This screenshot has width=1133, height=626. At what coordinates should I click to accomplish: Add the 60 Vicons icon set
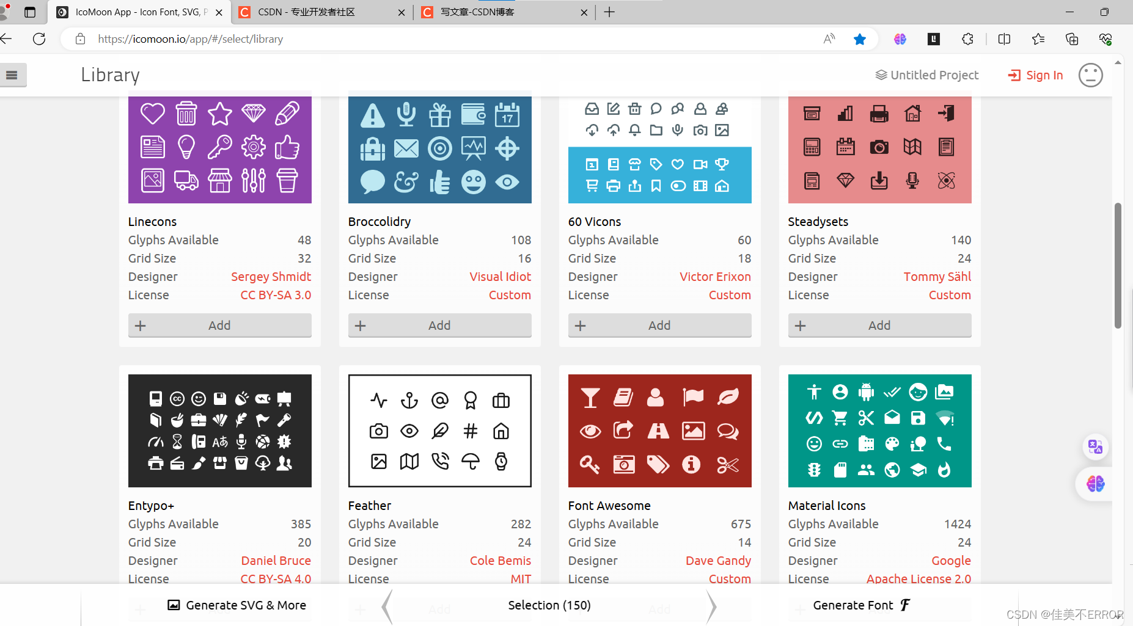(x=660, y=326)
